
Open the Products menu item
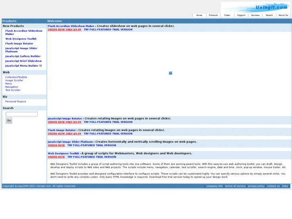pyautogui.click(x=213, y=15)
